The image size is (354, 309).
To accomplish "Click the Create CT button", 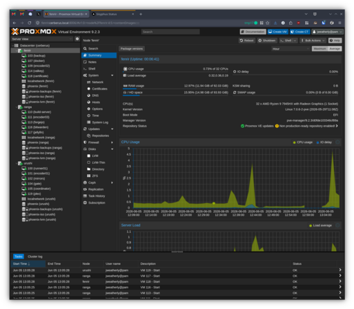I will click(299, 32).
